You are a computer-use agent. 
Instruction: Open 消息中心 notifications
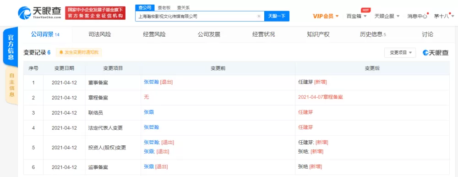[417, 16]
